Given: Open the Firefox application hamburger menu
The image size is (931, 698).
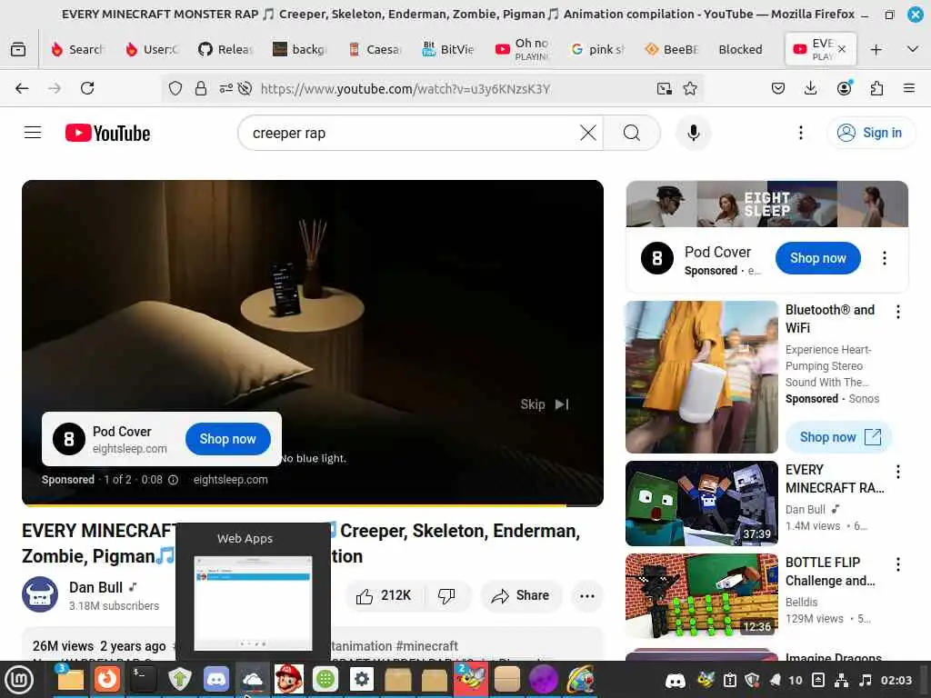Looking at the screenshot, I should point(909,88).
